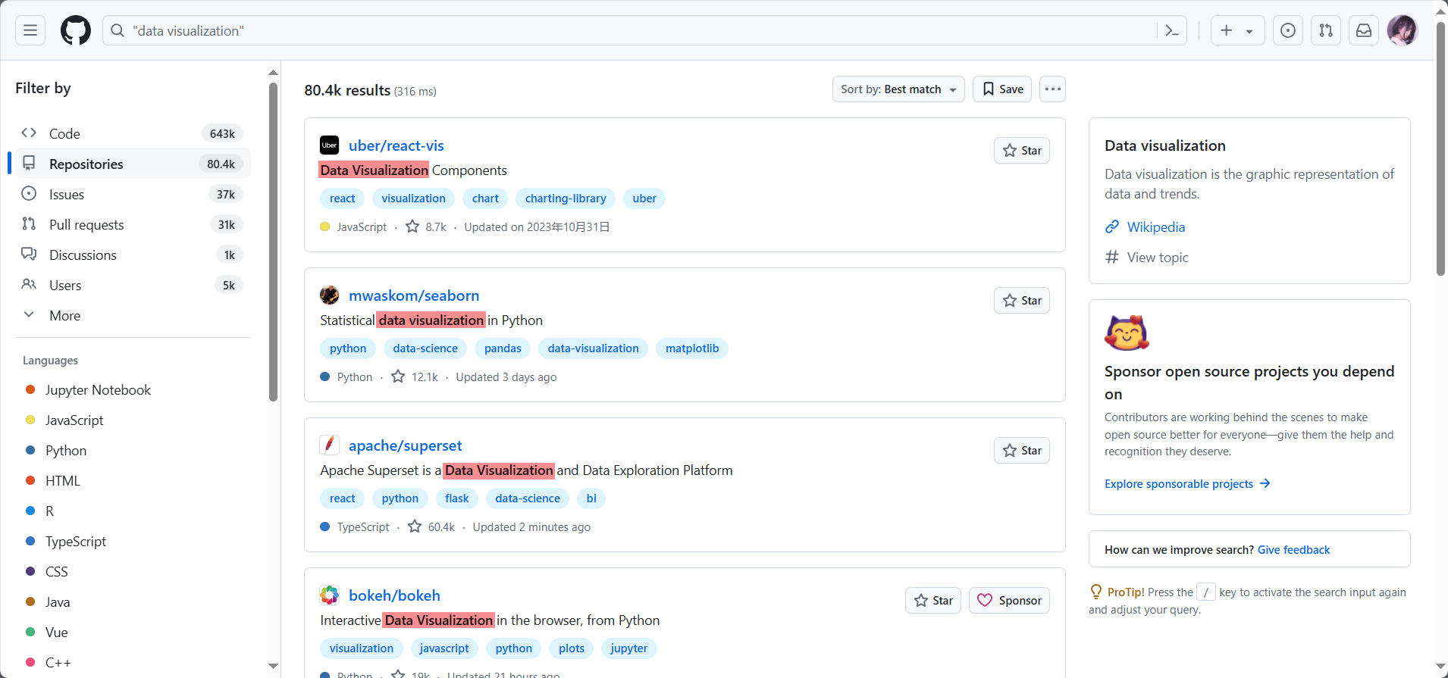Expand the More filter options
The width and height of the screenshot is (1448, 678).
[64, 316]
